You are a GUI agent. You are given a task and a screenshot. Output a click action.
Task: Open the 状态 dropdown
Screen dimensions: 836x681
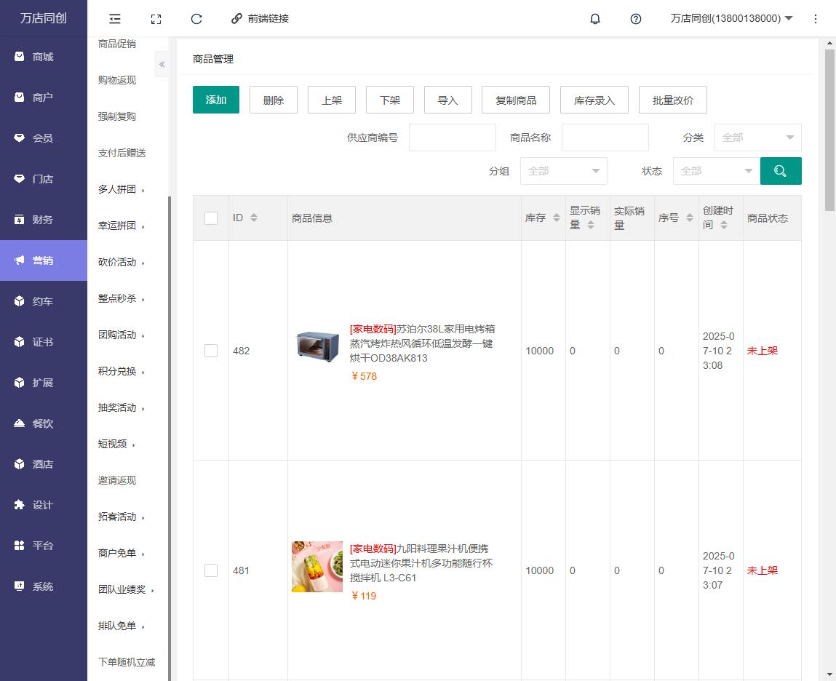pyautogui.click(x=716, y=171)
